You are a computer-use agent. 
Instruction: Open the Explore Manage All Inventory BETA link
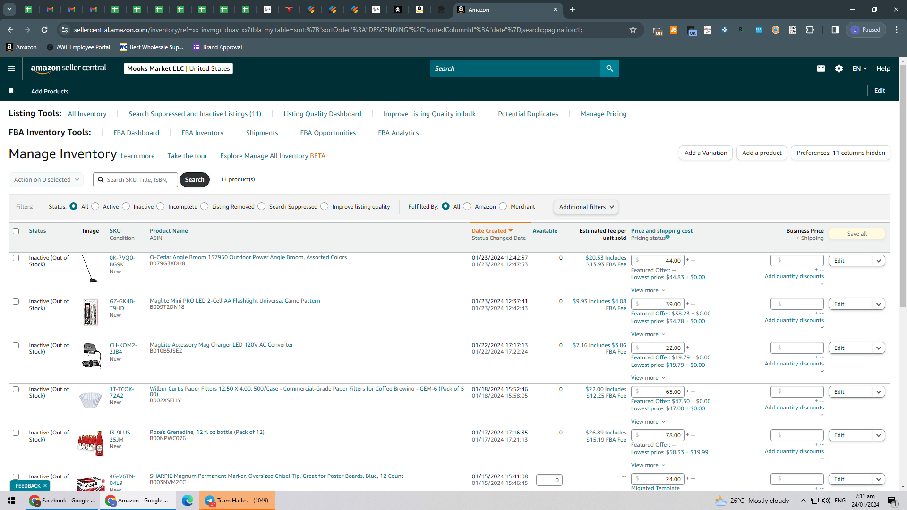coord(273,156)
